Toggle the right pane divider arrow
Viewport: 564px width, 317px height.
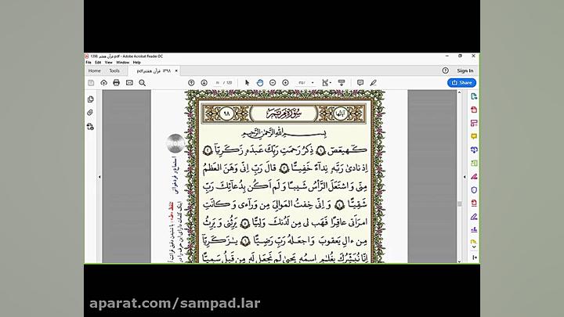click(x=465, y=177)
